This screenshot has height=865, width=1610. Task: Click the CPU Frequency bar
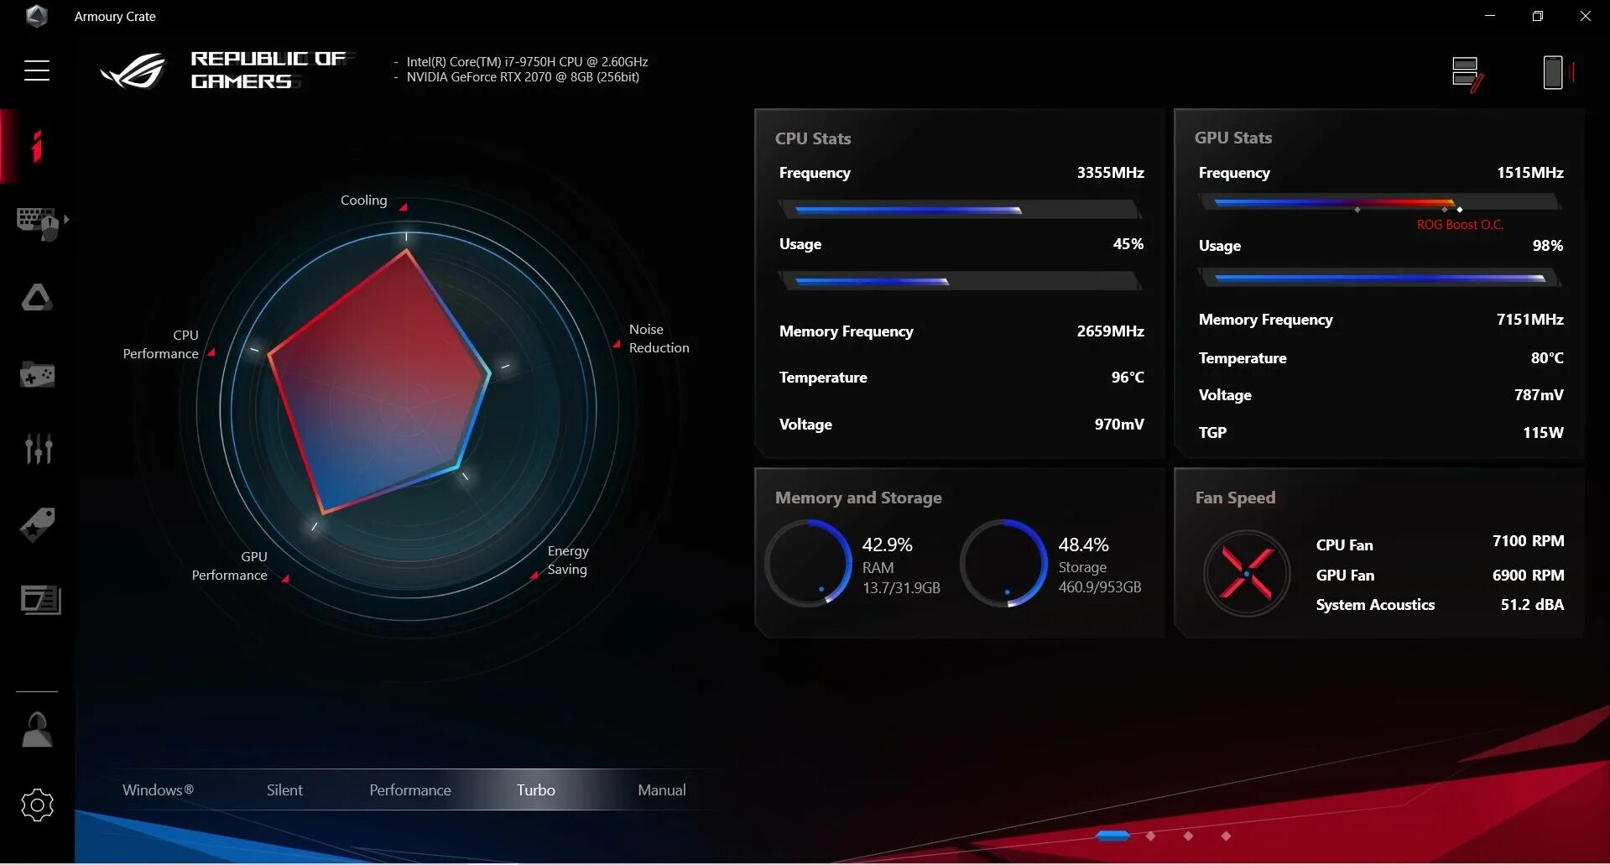click(x=961, y=210)
